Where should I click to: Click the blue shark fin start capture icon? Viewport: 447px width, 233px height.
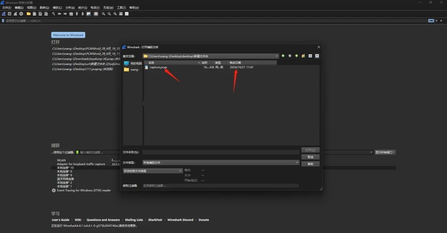(x=4, y=14)
